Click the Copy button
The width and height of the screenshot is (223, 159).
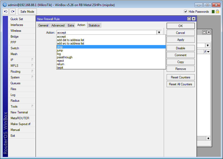[x=181, y=62]
